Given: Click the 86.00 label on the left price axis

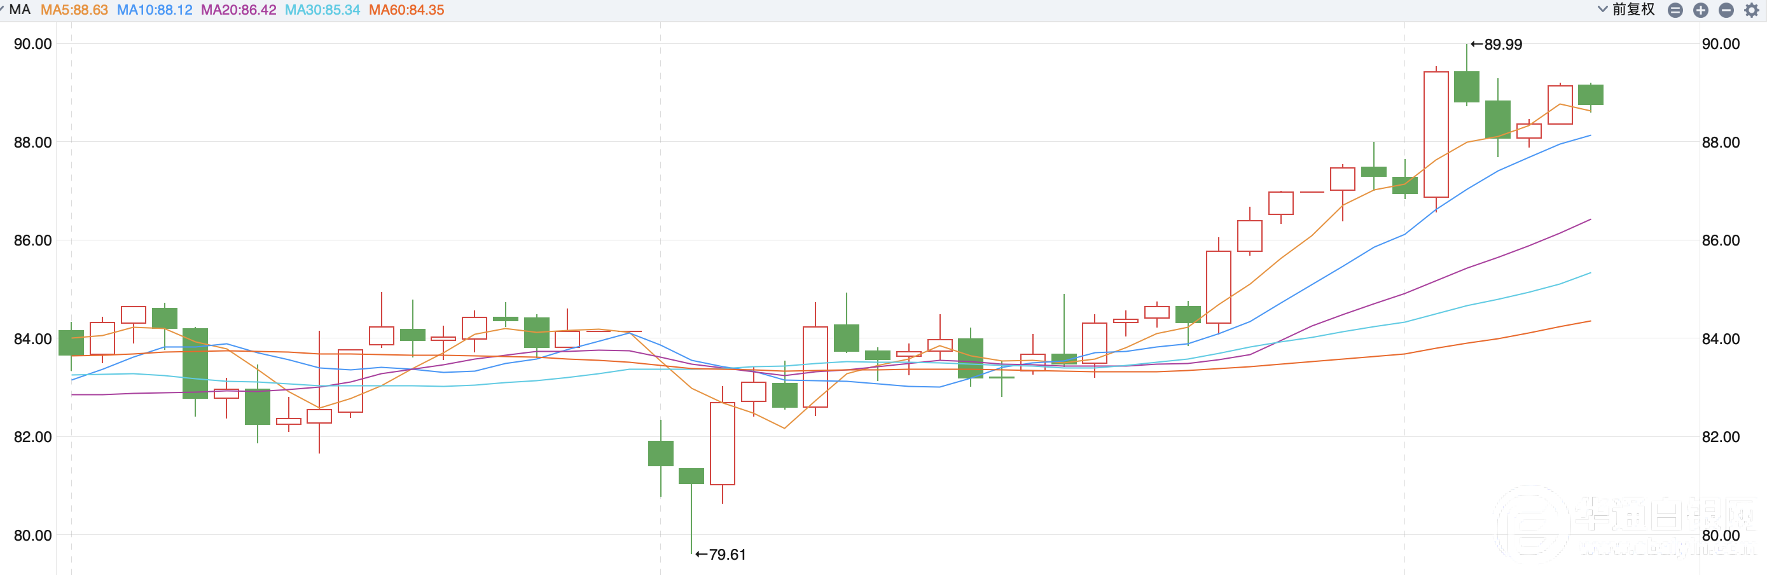Looking at the screenshot, I should [x=33, y=240].
